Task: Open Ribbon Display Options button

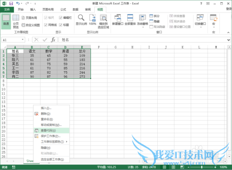Action: pos(208,3)
